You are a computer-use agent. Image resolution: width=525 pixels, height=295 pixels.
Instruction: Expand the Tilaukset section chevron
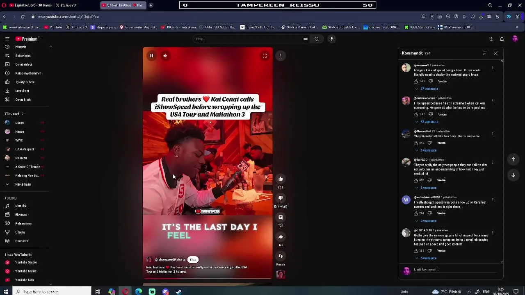(x=23, y=114)
